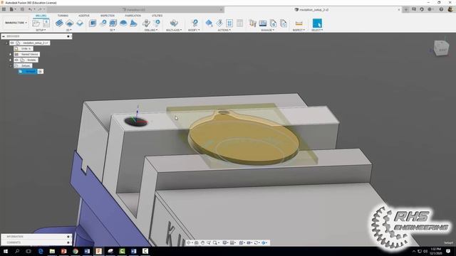
Task: Switch to the Milling tab
Action: 41,16
